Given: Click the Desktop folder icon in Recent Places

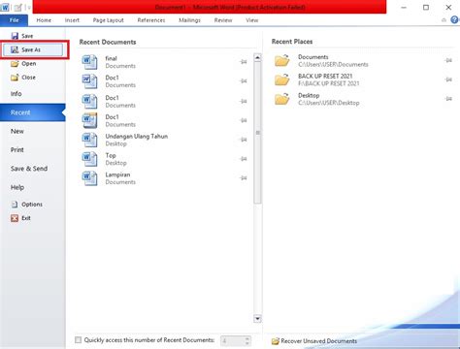Looking at the screenshot, I should tap(282, 99).
